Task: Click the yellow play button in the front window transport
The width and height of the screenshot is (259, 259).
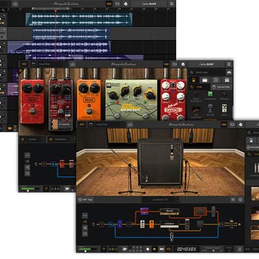Action: (154, 249)
